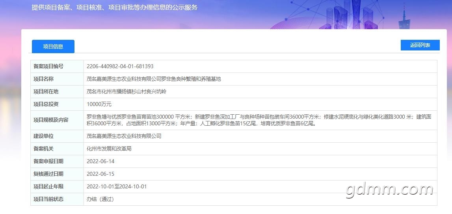The image size is (452, 214).
Task: Click 化州市发展和改革局 agency value
Action: coord(109,149)
